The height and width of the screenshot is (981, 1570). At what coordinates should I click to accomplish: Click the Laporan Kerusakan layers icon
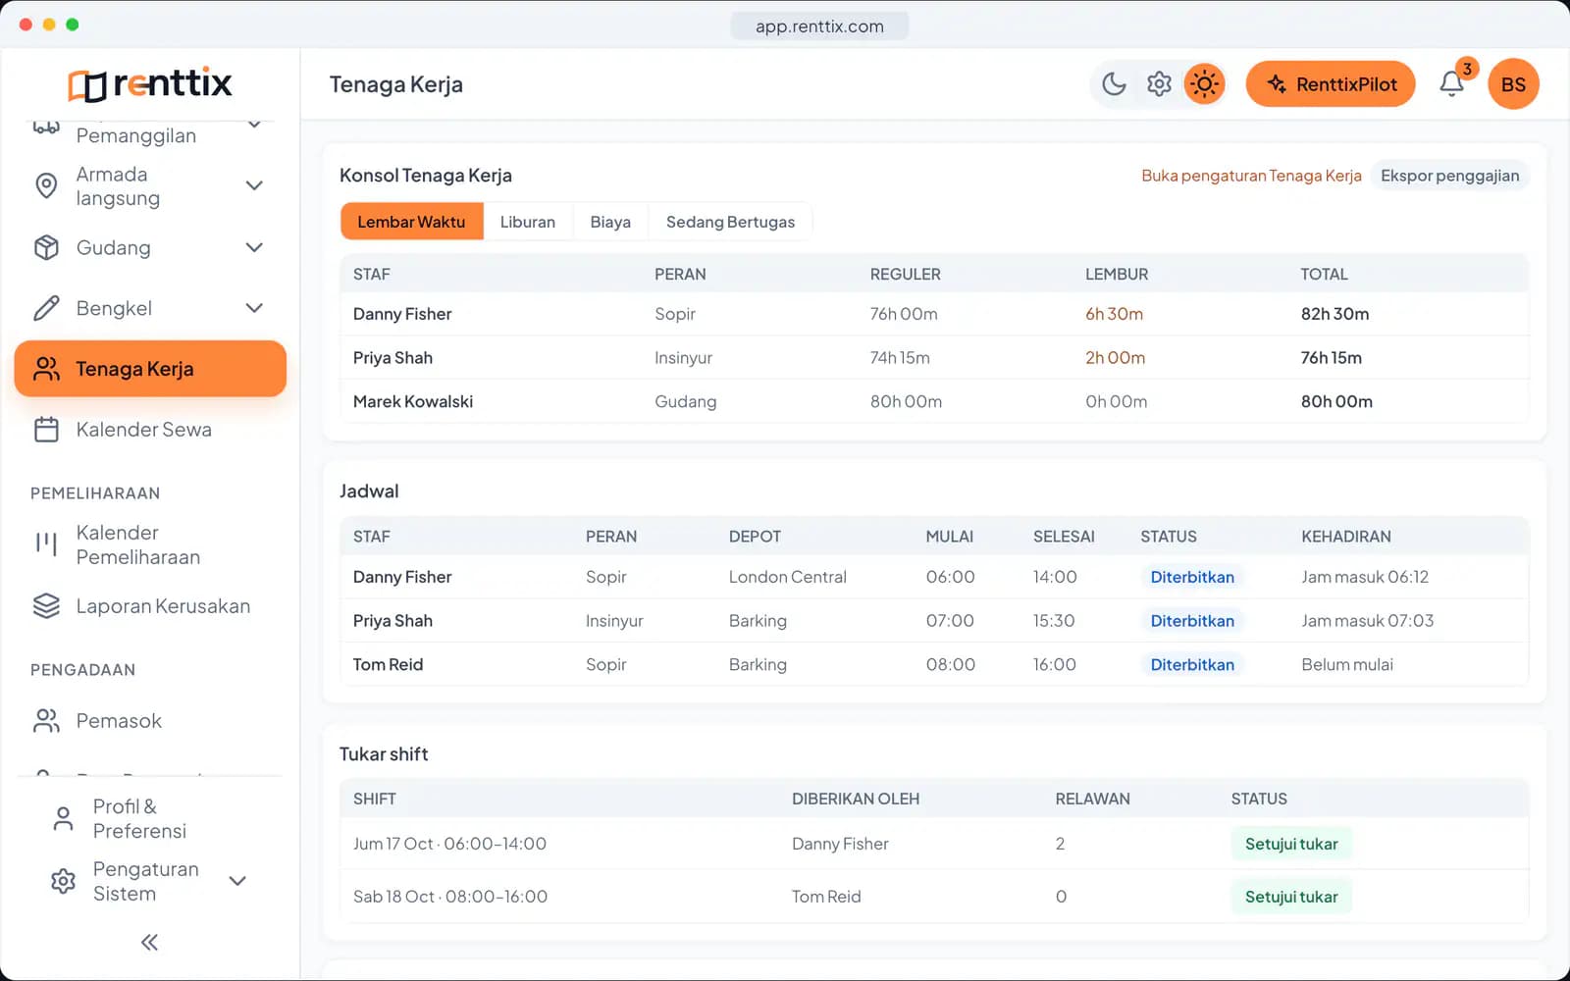[x=46, y=606]
